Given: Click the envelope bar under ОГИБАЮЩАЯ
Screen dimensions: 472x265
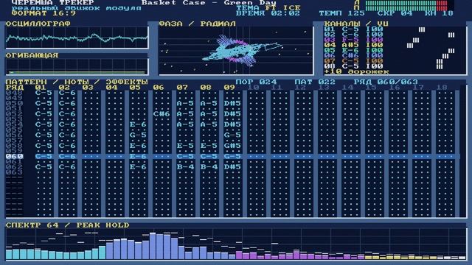Looking at the screenshot, I should pos(77,72).
